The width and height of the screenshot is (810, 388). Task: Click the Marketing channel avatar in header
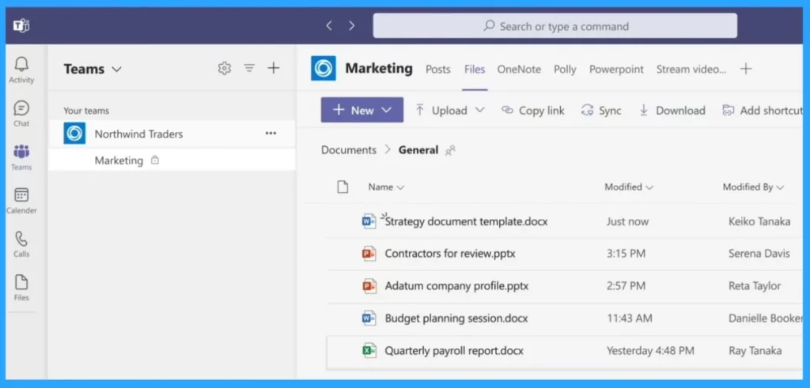(324, 68)
